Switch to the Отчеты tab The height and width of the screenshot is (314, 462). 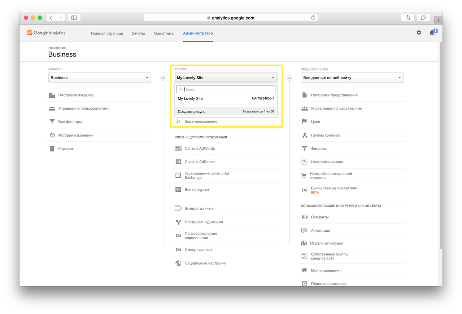(x=138, y=34)
